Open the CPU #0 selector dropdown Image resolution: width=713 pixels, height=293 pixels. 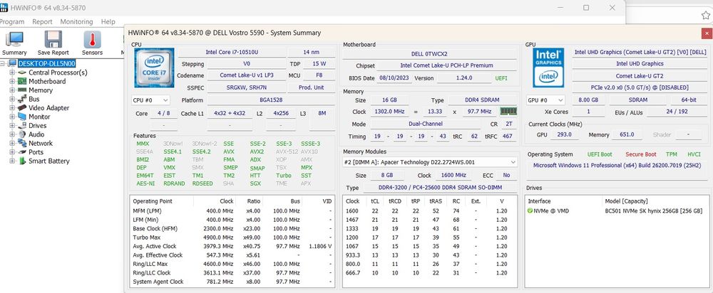pyautogui.click(x=151, y=100)
